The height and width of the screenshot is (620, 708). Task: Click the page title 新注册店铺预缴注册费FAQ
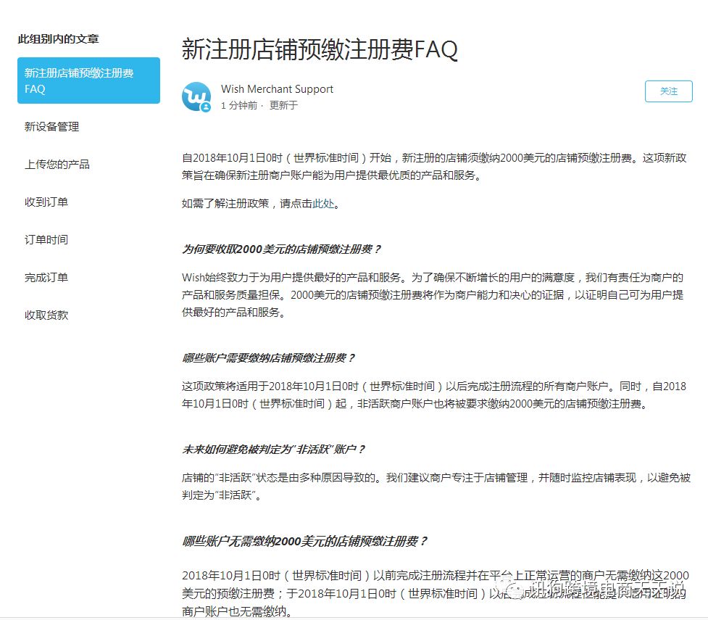point(320,50)
